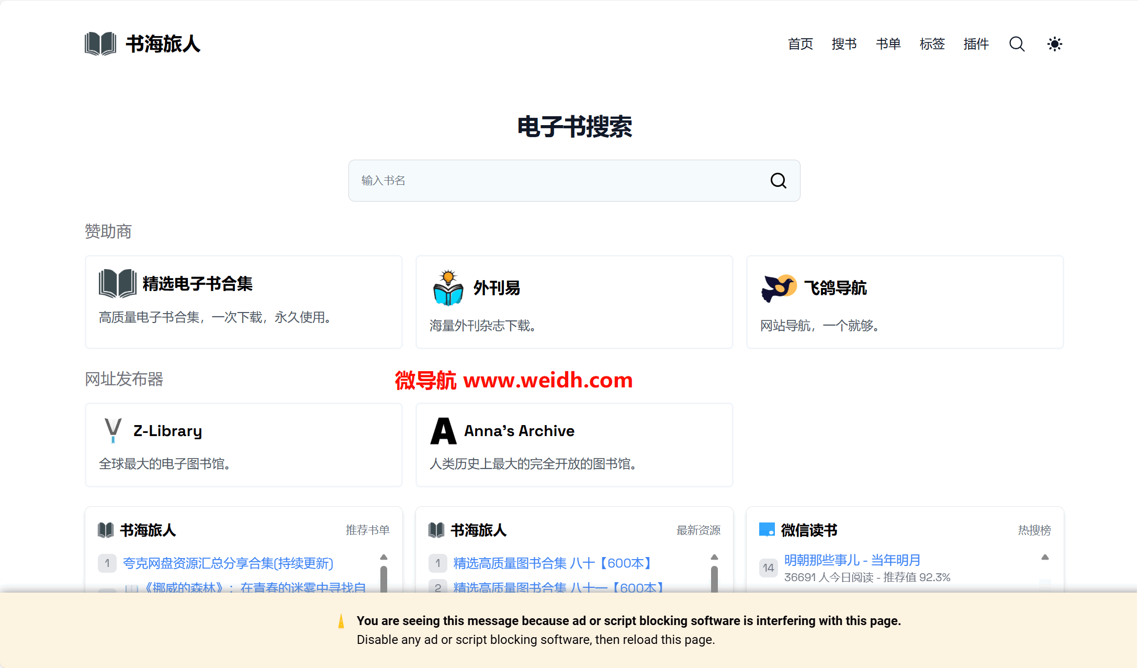This screenshot has height=668, width=1138.
Task: Open 插件 navigation item
Action: pos(976,44)
